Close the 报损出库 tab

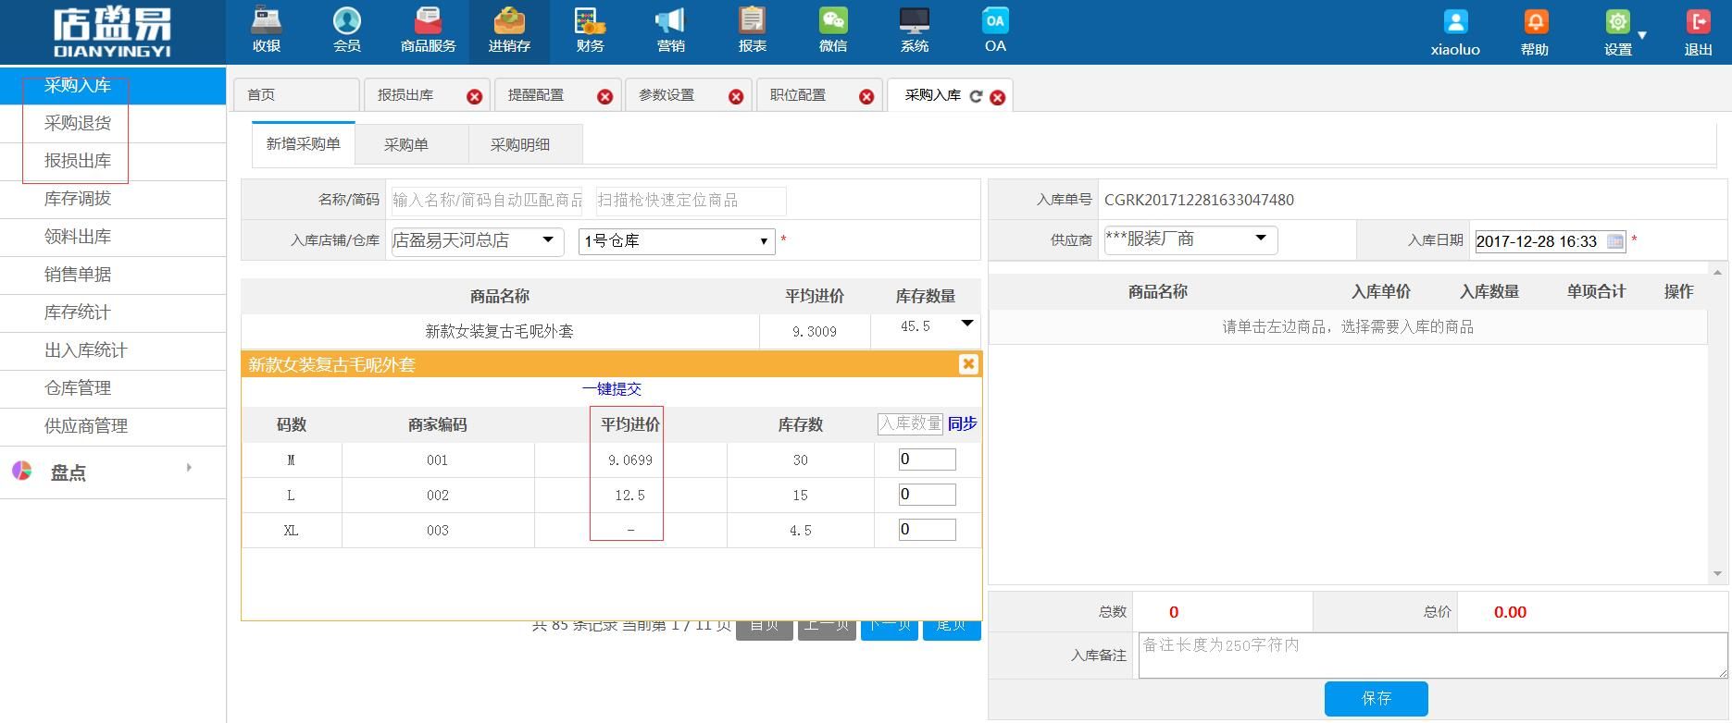[x=474, y=96]
